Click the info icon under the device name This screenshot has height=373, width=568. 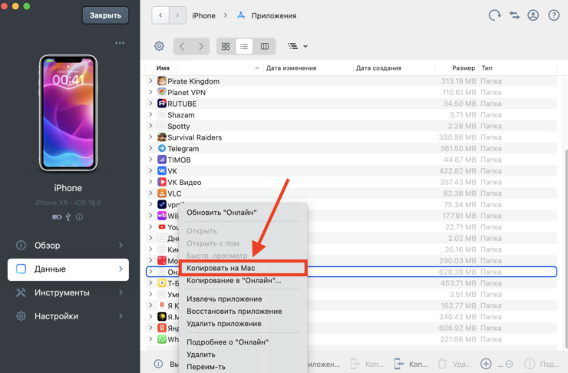79,217
